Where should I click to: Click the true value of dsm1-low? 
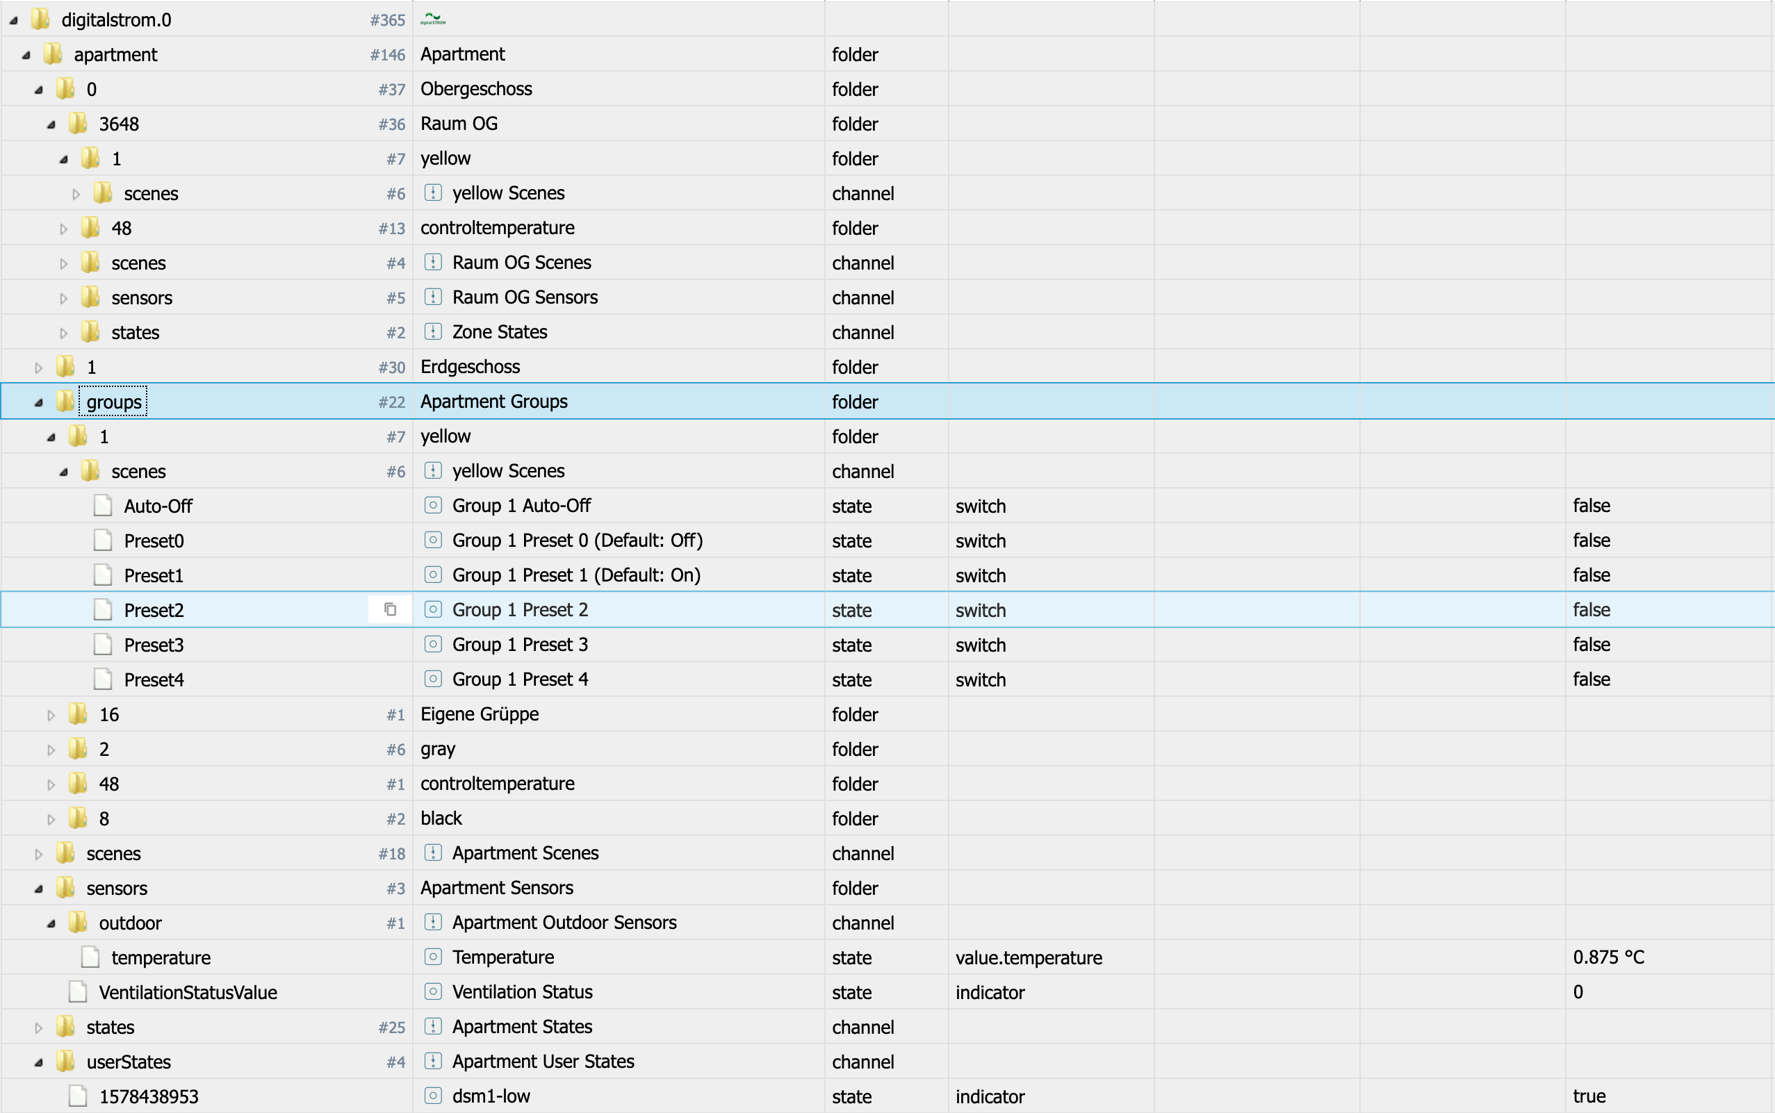(1589, 1096)
